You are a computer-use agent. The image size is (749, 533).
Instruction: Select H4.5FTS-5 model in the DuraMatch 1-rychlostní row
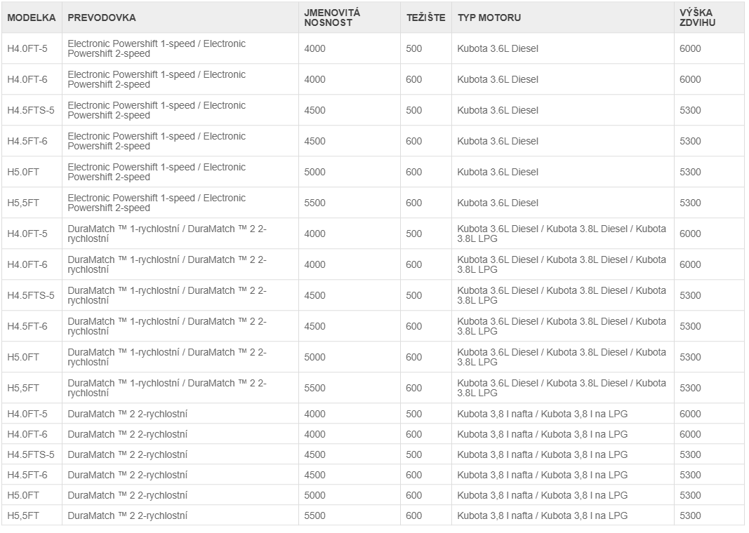click(31, 295)
